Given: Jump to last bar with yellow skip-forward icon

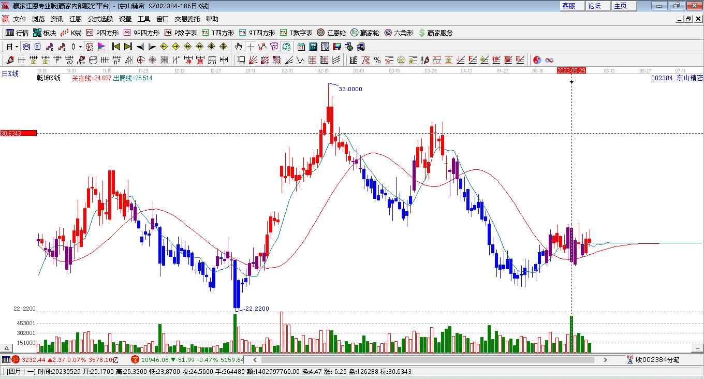Looking at the screenshot, I should pos(128,47).
